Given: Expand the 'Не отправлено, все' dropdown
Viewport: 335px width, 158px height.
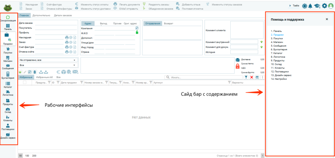Looking at the screenshot, I should [x=48, y=60].
